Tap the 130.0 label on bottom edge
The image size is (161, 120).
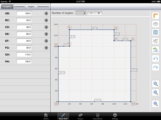pos(98,100)
